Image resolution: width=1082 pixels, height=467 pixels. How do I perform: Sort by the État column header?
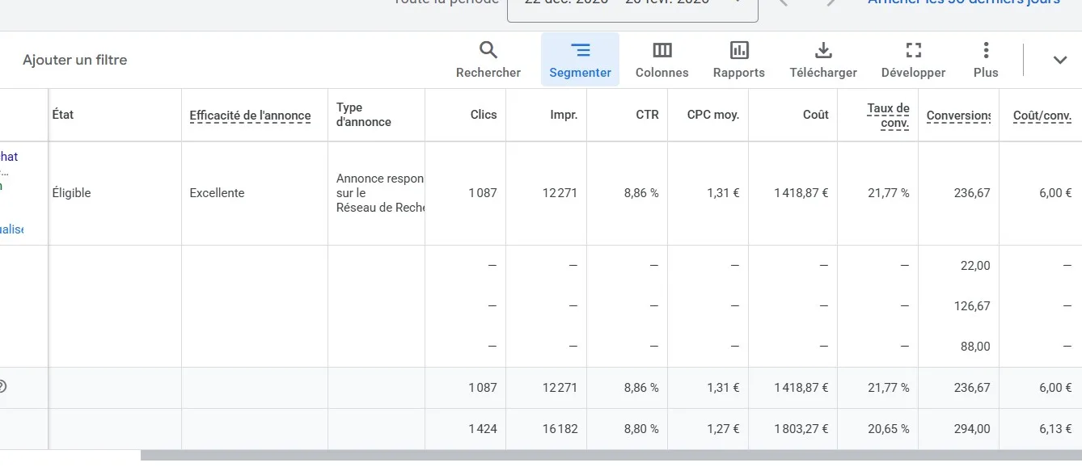click(x=63, y=115)
